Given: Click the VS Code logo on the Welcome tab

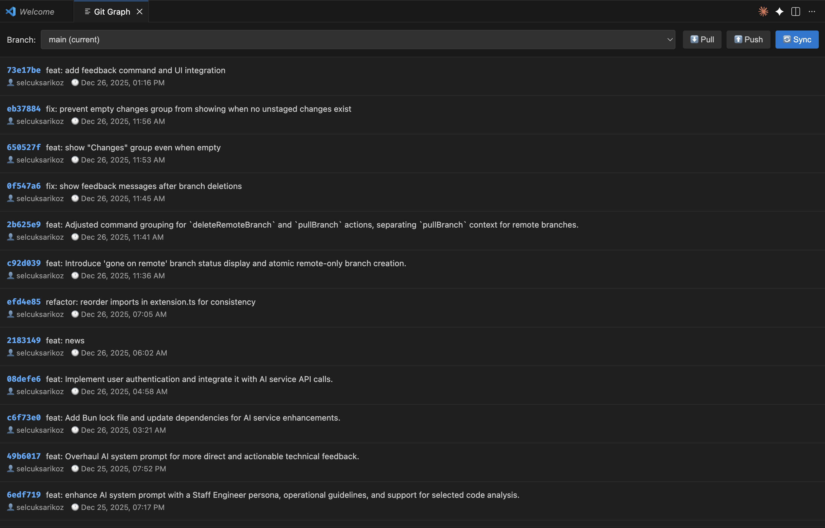Looking at the screenshot, I should pyautogui.click(x=11, y=11).
